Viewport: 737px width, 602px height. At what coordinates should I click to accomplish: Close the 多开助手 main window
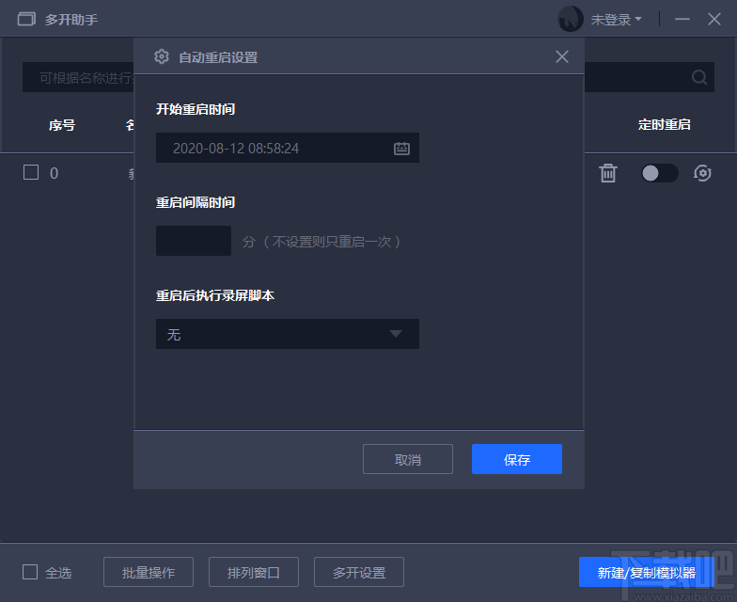[x=714, y=19]
